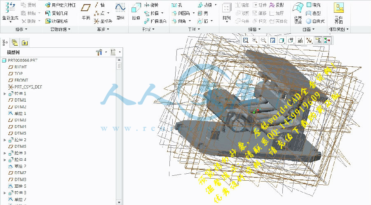Open the Saved Orientations icon
Screen dimensions: 371x205
(x=291, y=41)
